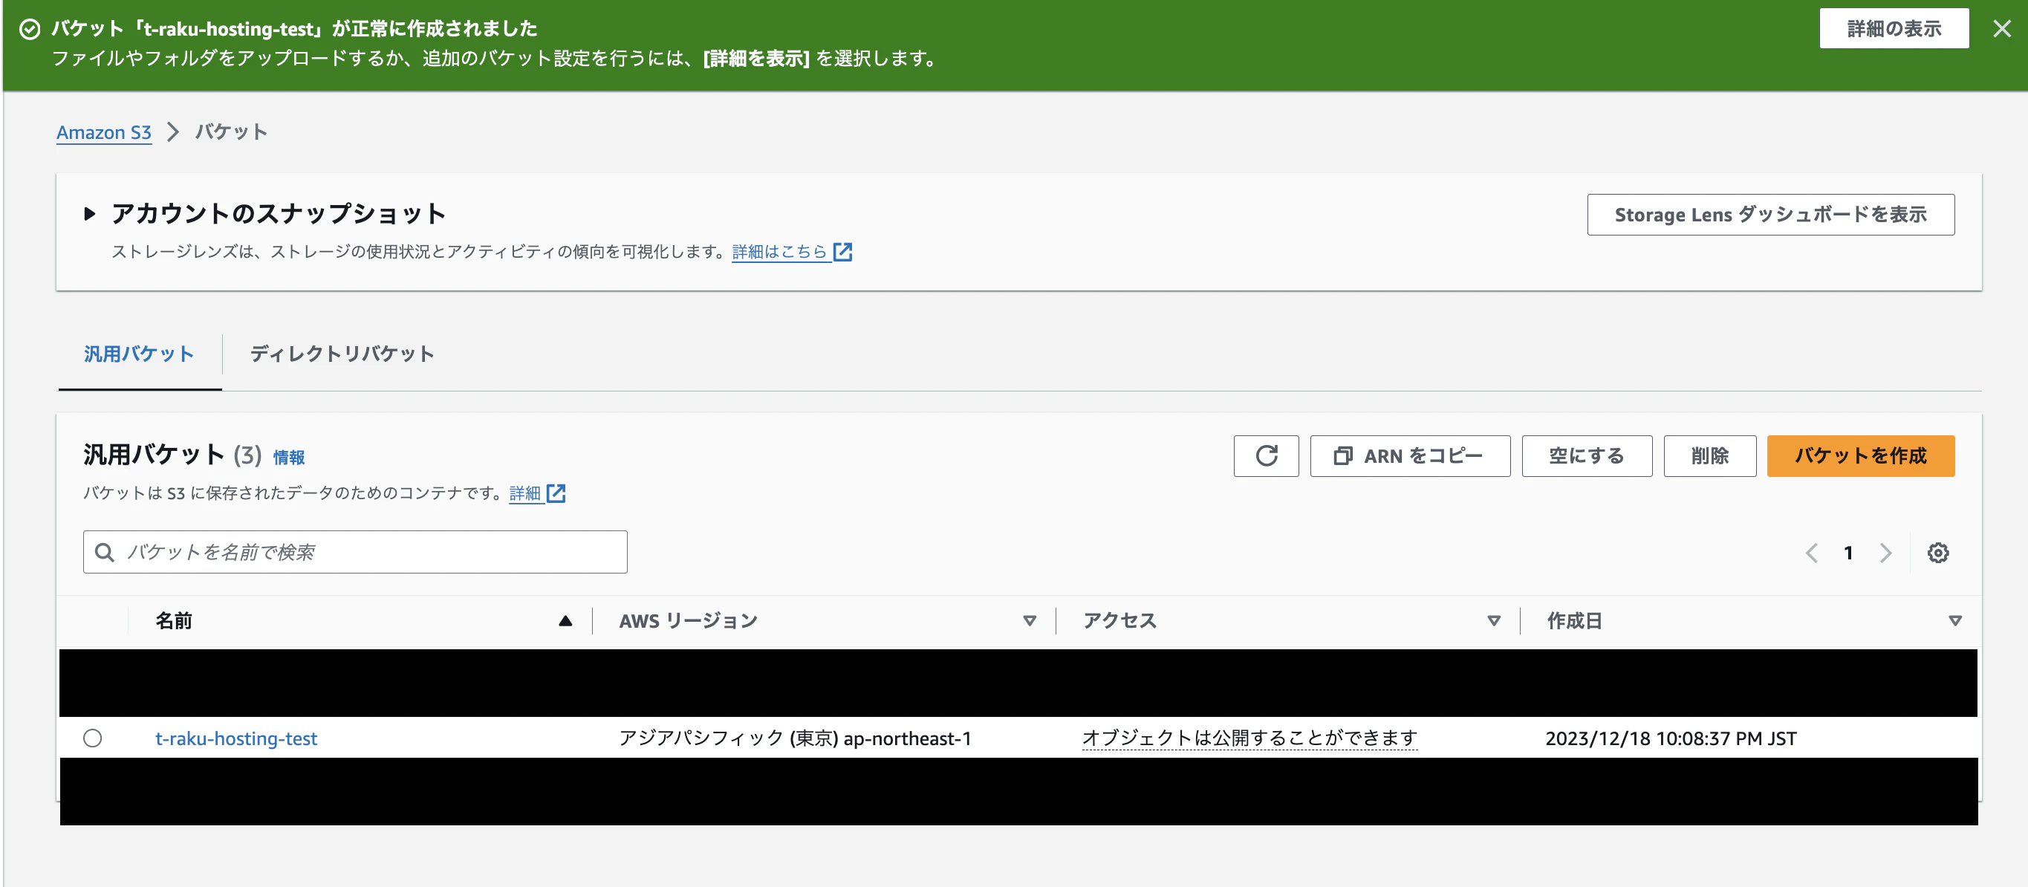The width and height of the screenshot is (2028, 887).
Task: Click external link icon beside 詳細はこちら
Action: click(x=843, y=252)
